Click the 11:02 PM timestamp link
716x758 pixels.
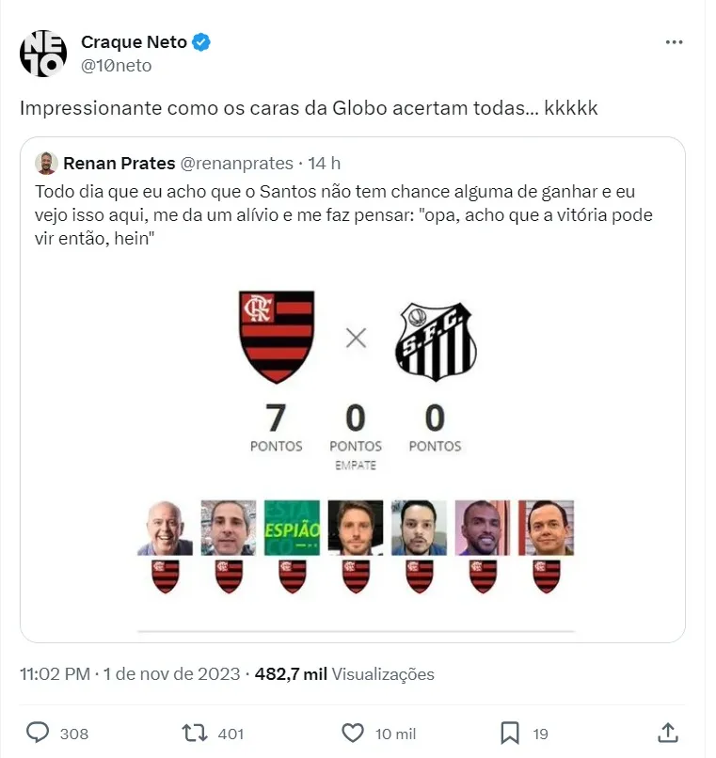pos(56,674)
